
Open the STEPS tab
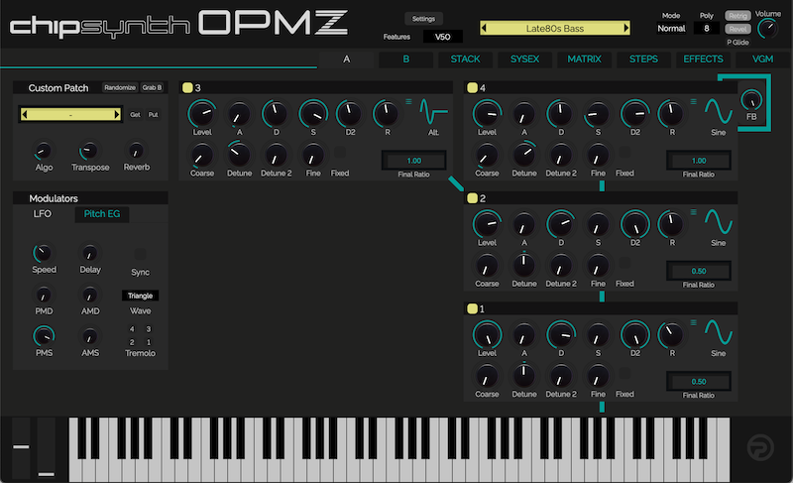point(643,60)
